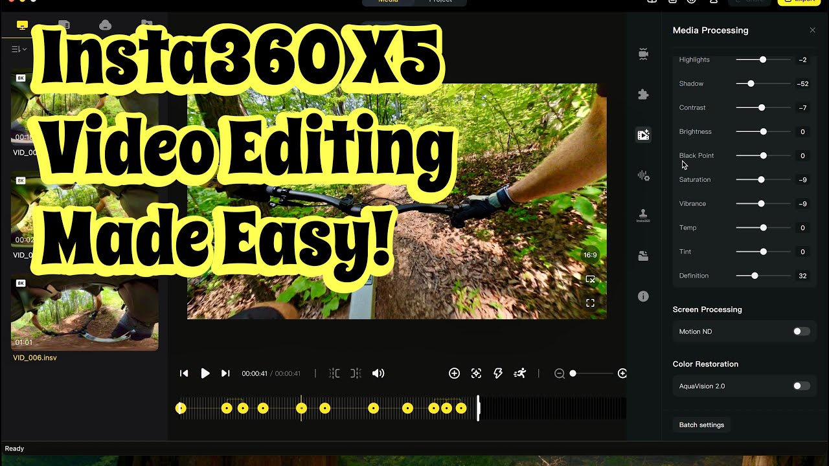Skip forward with the next button
This screenshot has width=829, height=466.
[x=225, y=373]
